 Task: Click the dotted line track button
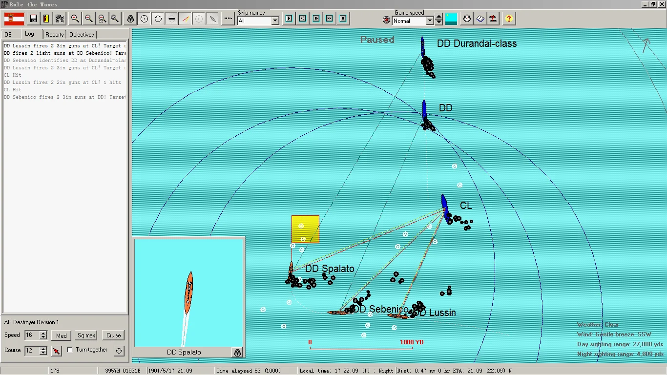click(228, 19)
